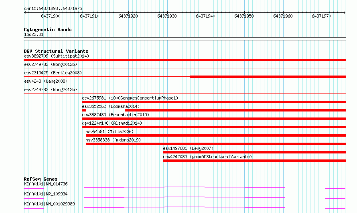Click the magenta line of KIAA0101|NM_014736
The height and width of the screenshot is (213, 357).
[x=185, y=187]
